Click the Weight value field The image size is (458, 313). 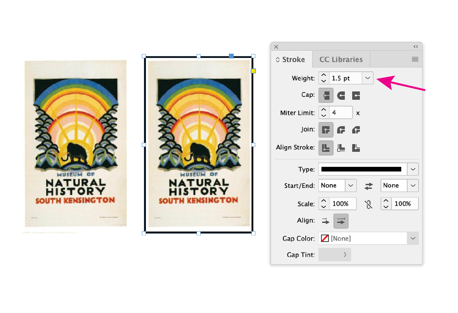click(346, 78)
